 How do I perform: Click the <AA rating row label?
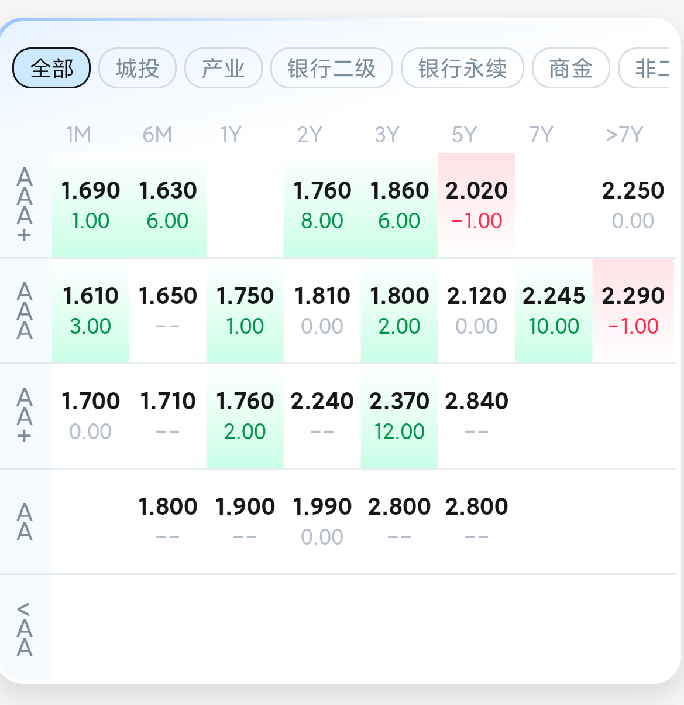point(25,629)
